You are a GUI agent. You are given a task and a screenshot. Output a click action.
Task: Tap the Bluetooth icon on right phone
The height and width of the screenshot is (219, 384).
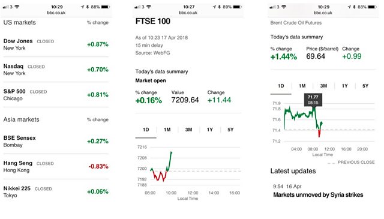(354, 7)
